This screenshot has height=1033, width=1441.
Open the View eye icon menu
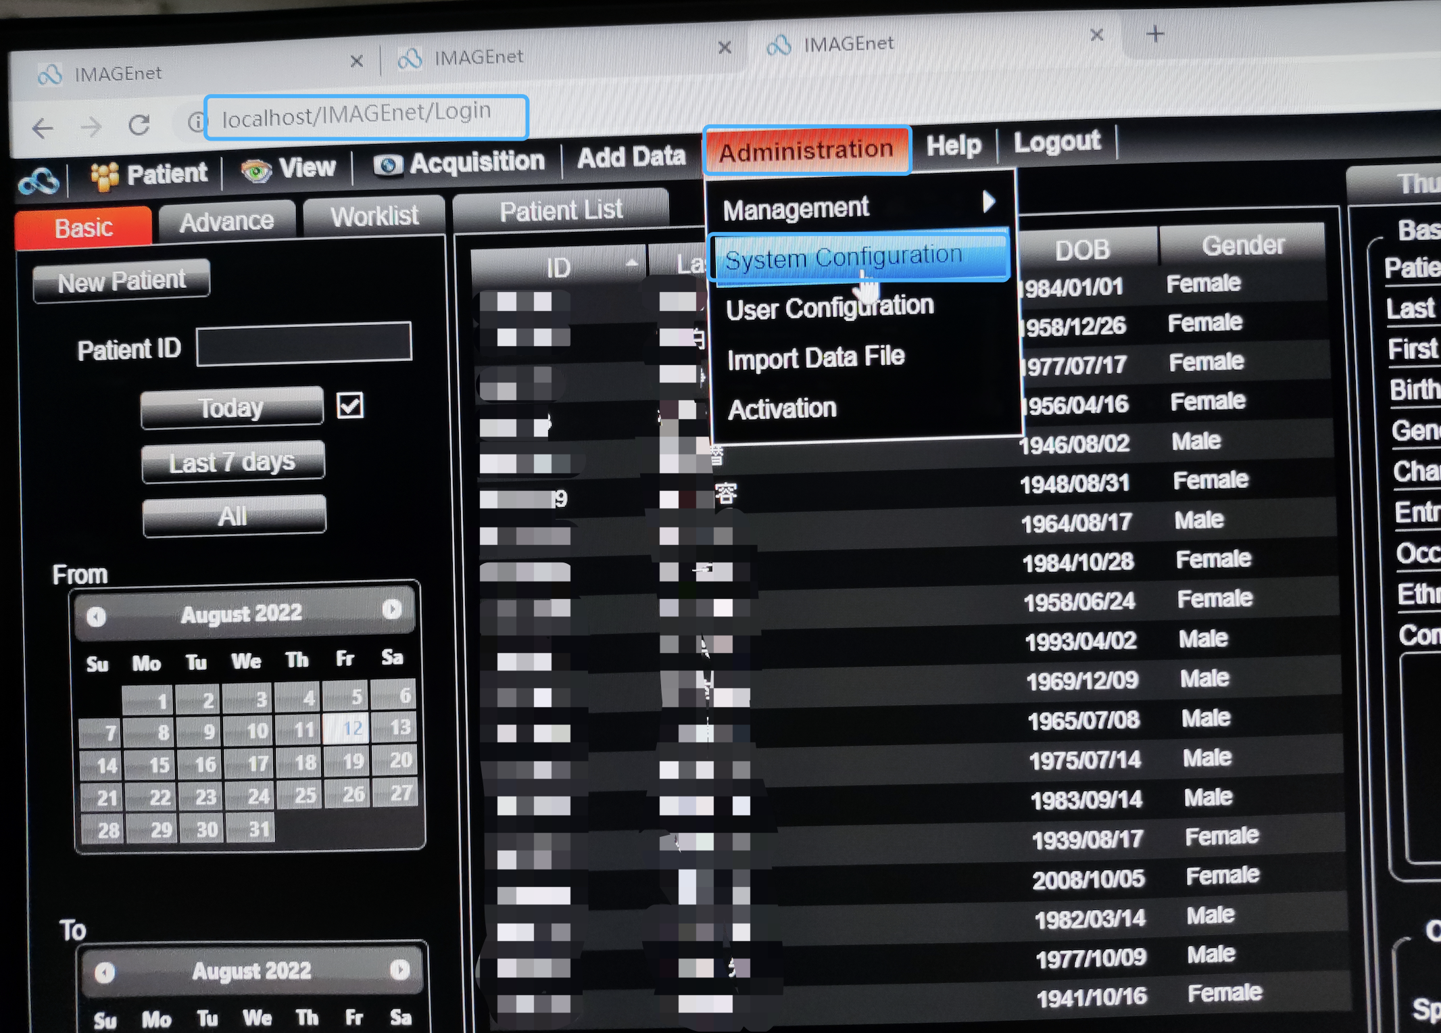(x=256, y=170)
